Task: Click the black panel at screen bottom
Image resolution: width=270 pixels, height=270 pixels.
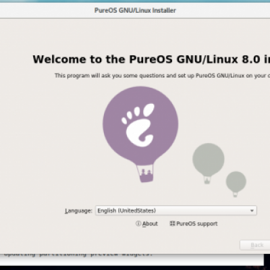Action: click(135, 268)
